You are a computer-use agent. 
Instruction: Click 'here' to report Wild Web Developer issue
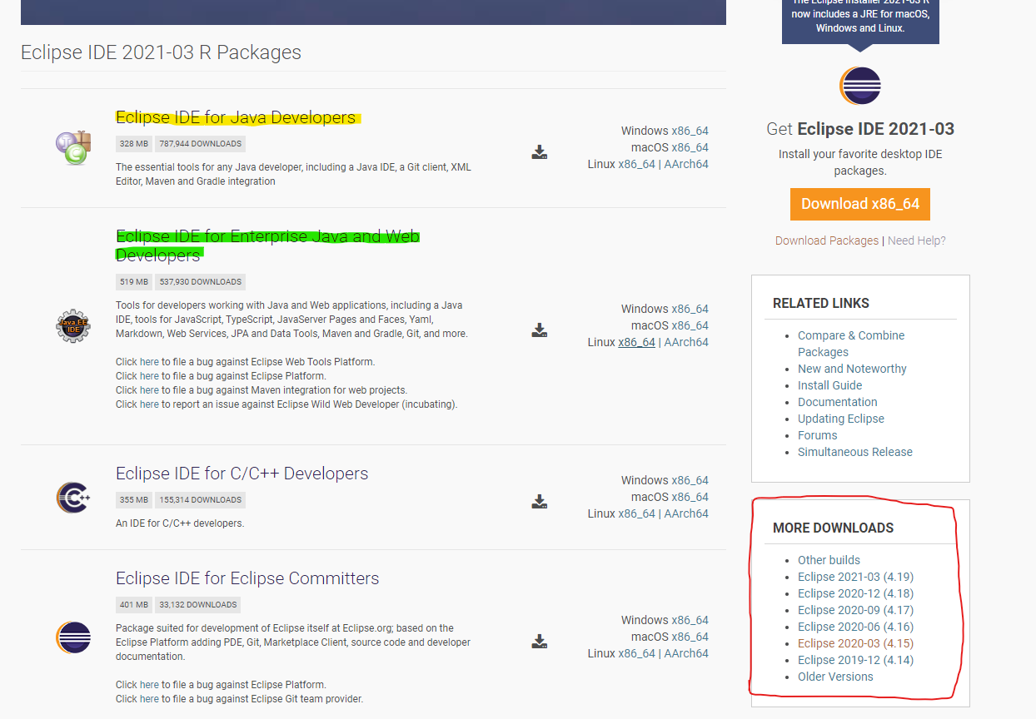[149, 404]
